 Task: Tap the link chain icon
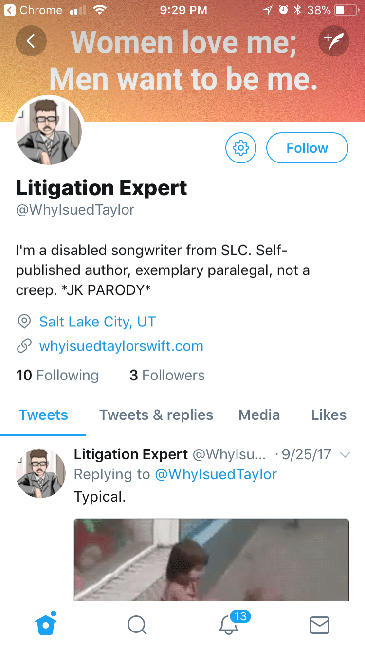tap(24, 346)
